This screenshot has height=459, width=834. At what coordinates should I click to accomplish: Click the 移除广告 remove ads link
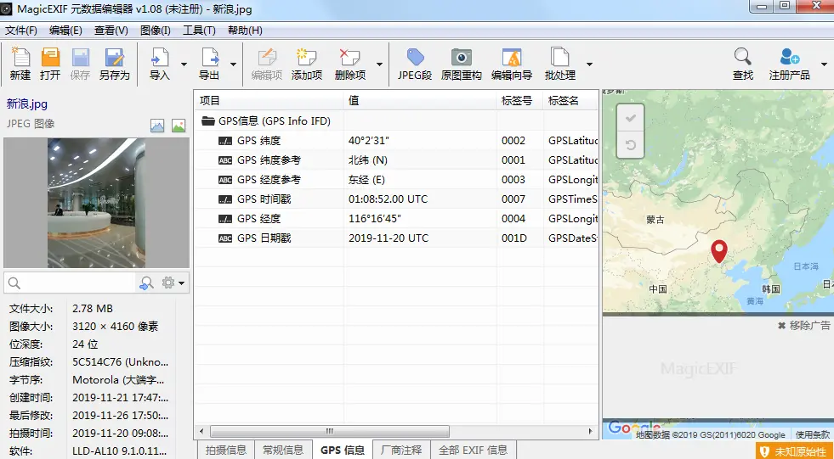[803, 325]
